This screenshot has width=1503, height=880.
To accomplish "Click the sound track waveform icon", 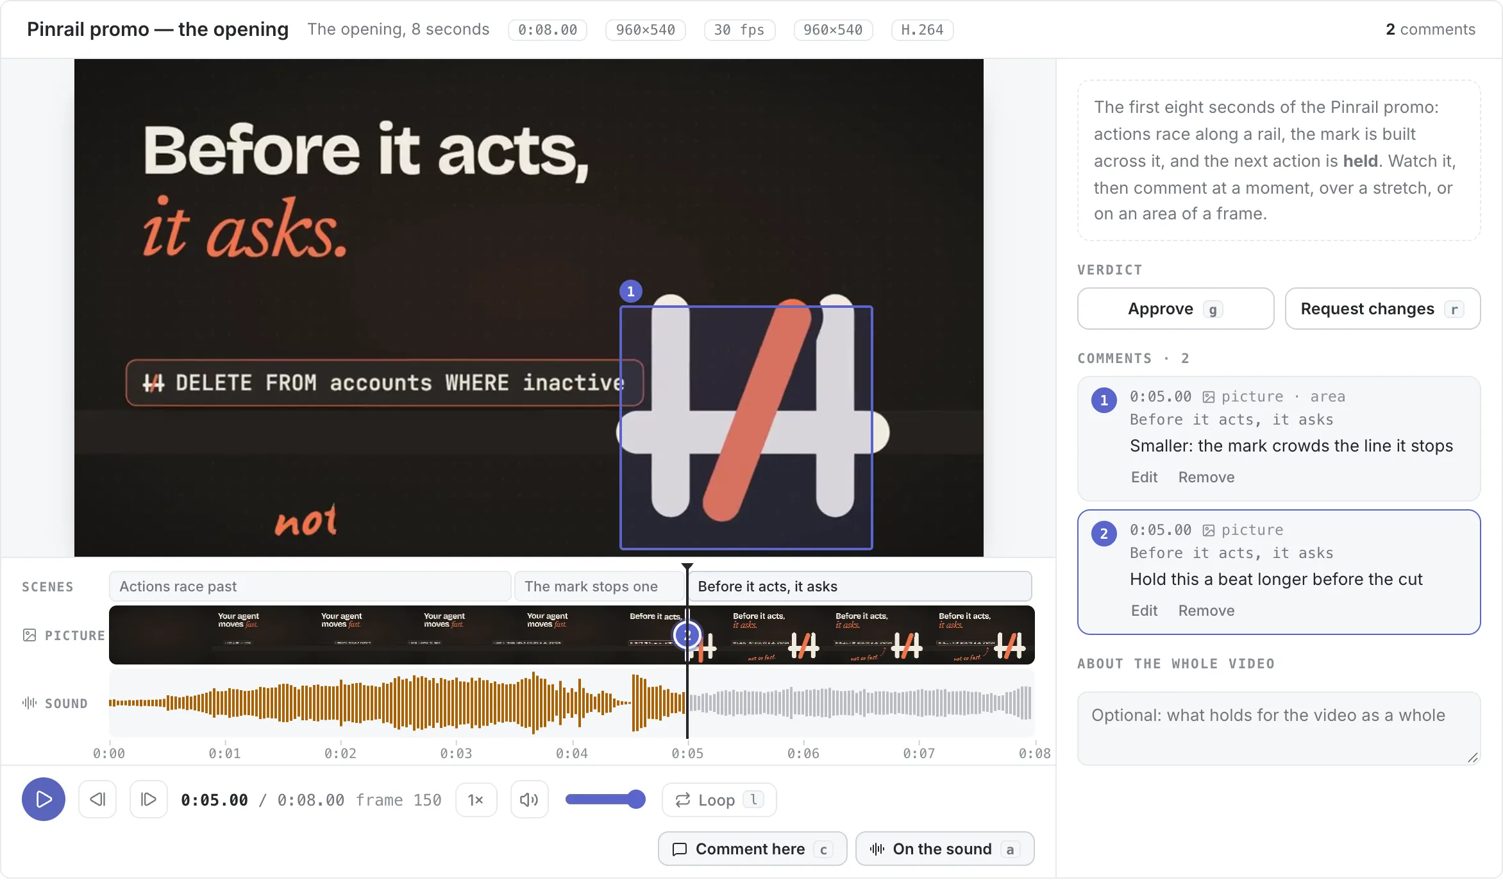I will [x=29, y=703].
